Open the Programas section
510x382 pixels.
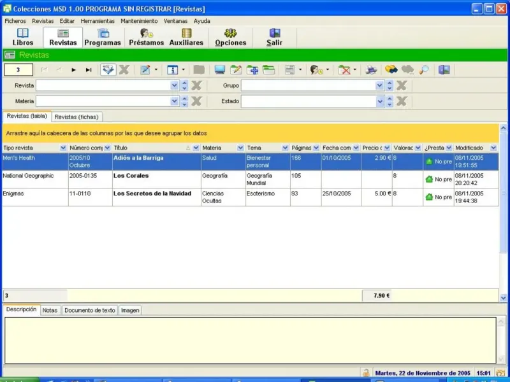[x=103, y=37]
